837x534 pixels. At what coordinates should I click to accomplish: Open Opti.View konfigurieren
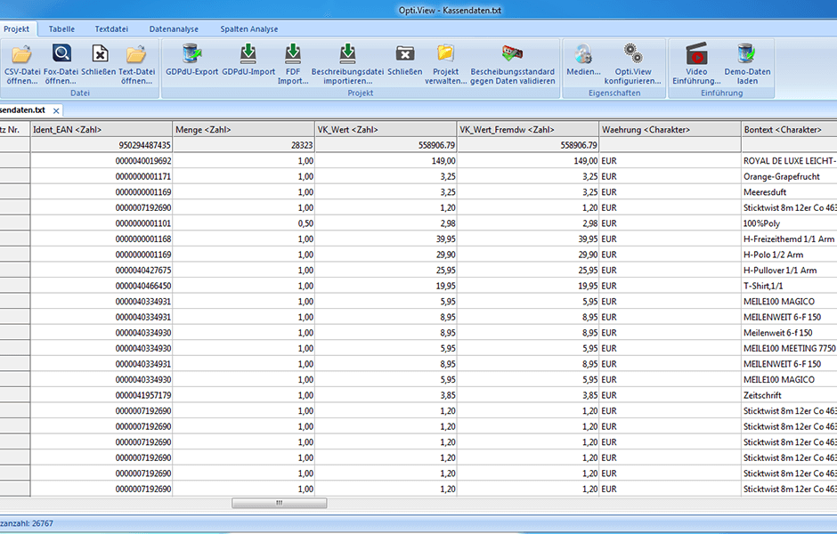(x=632, y=64)
